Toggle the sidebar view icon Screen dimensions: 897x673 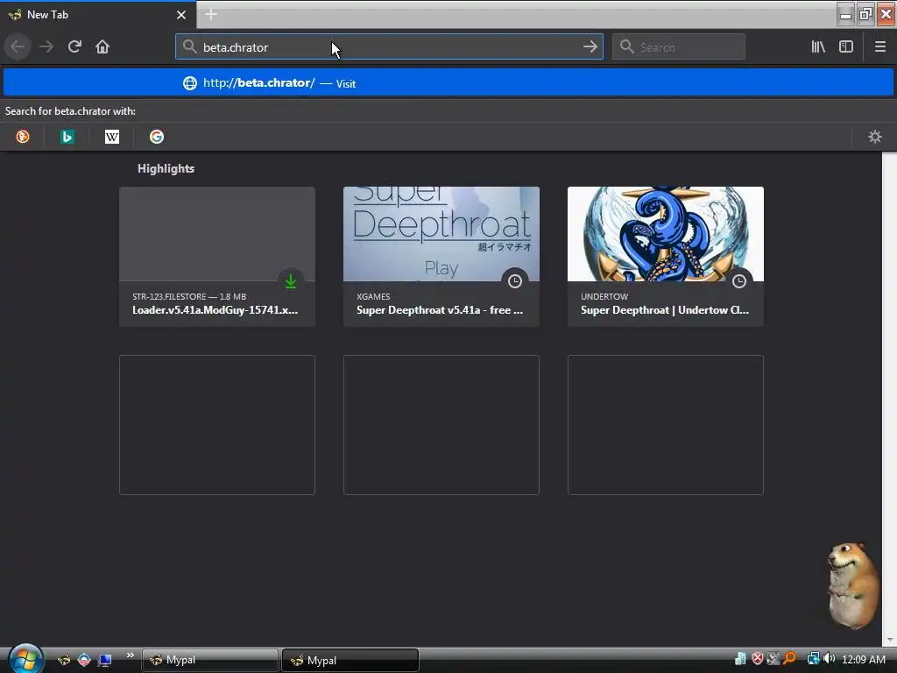tap(846, 47)
